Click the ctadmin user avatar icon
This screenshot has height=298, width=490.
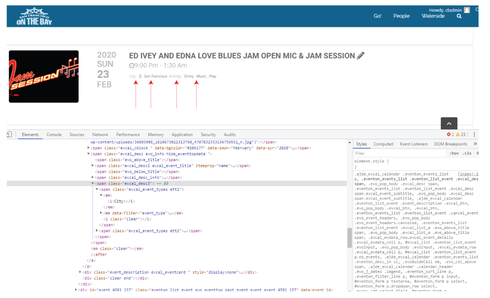point(467,10)
